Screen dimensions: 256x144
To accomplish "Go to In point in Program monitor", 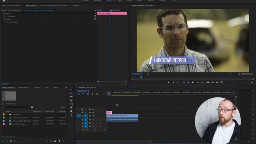I will click(184, 82).
